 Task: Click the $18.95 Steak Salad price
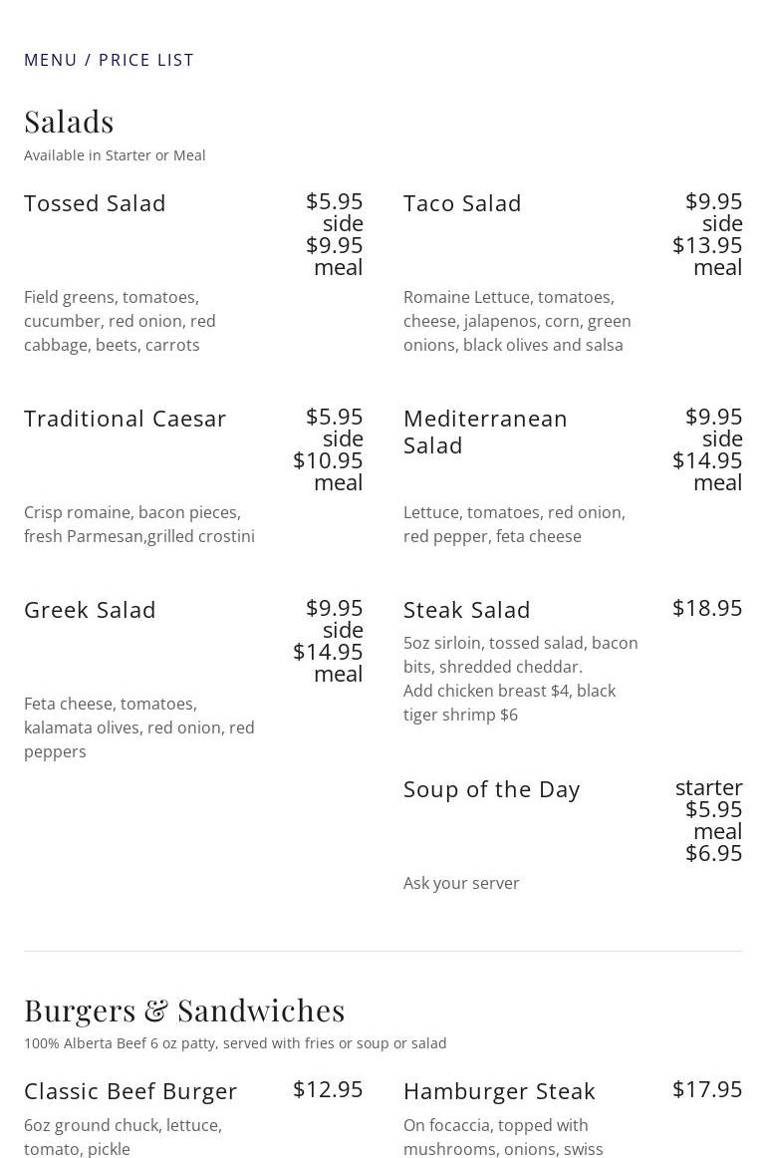[707, 608]
